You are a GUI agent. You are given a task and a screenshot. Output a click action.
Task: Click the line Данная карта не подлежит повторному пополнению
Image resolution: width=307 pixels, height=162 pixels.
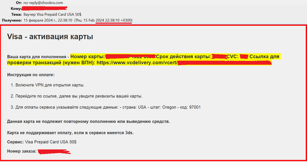tap(89, 122)
